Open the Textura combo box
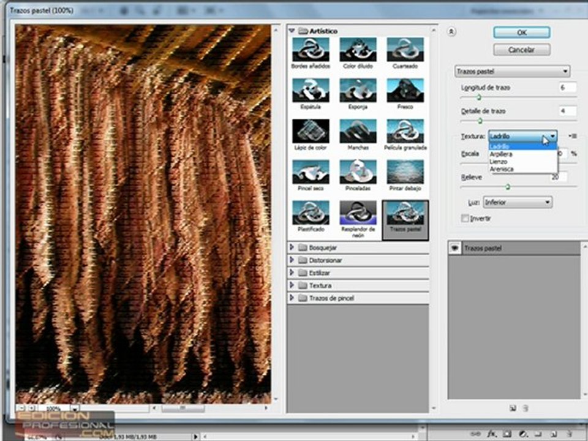Image resolution: width=588 pixels, height=441 pixels. tap(522, 136)
